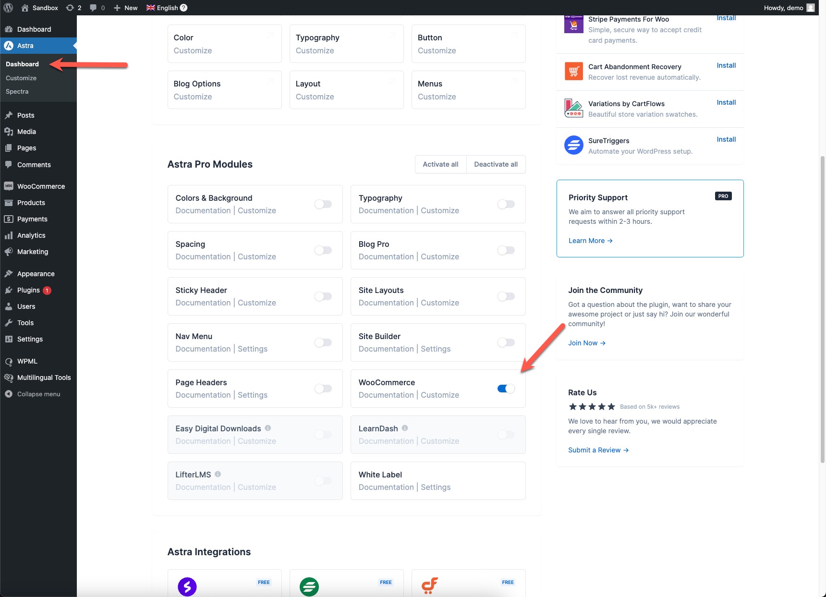The width and height of the screenshot is (826, 597).
Task: Click the Marketing megaphone icon
Action: (x=9, y=252)
